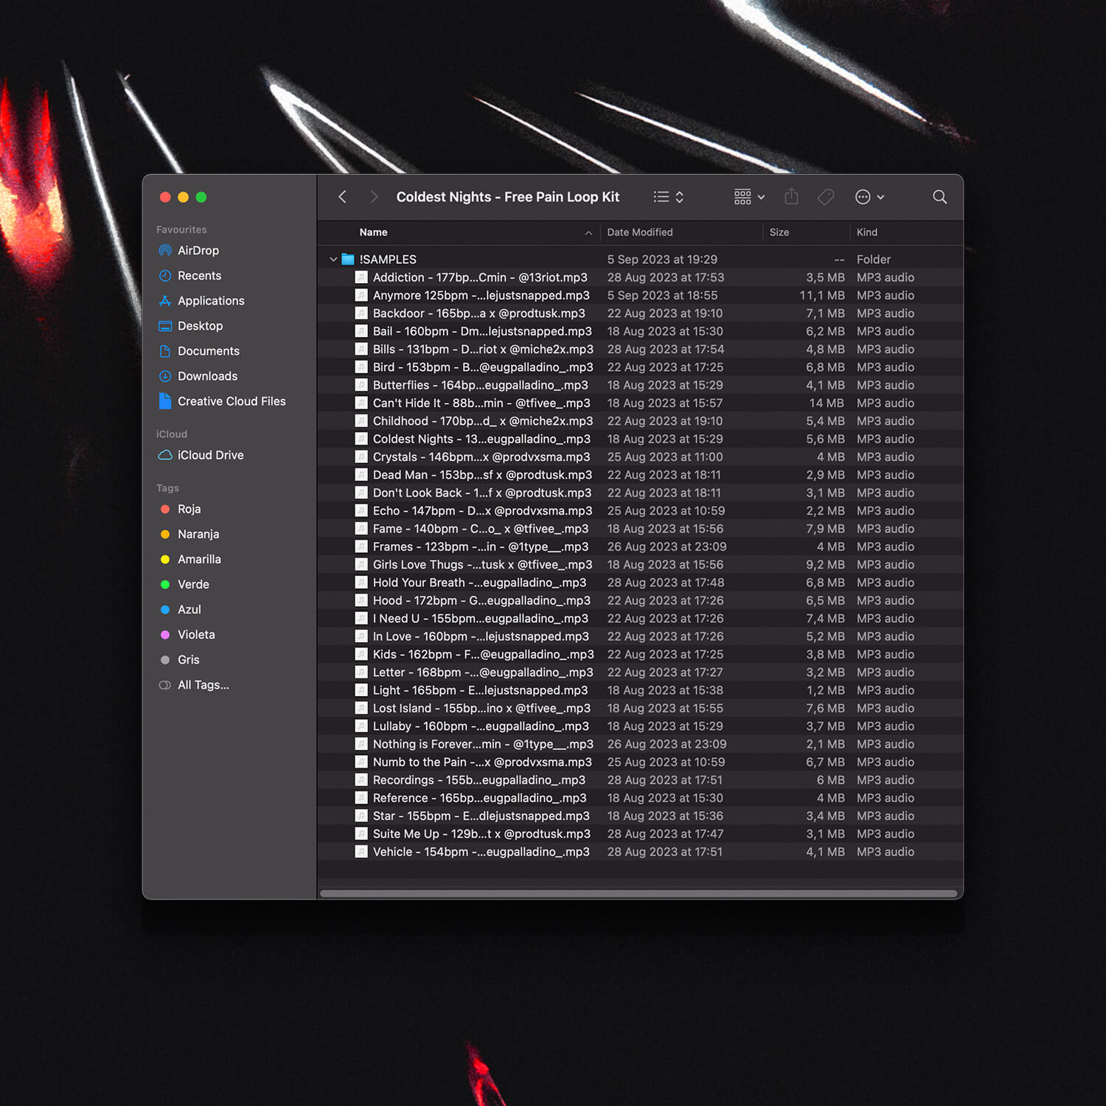Viewport: 1106px width, 1106px height.
Task: Select the Bills 131bpm mp3 file icon
Action: (x=361, y=349)
